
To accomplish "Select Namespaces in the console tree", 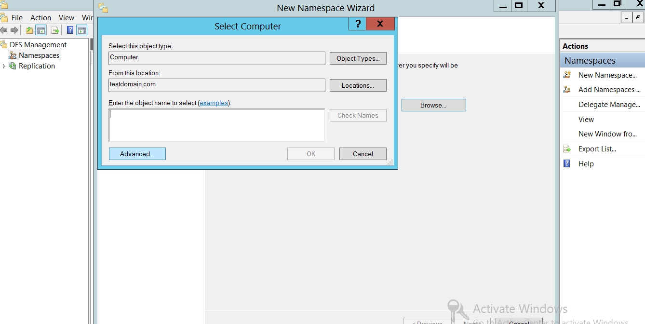I will pyautogui.click(x=39, y=55).
